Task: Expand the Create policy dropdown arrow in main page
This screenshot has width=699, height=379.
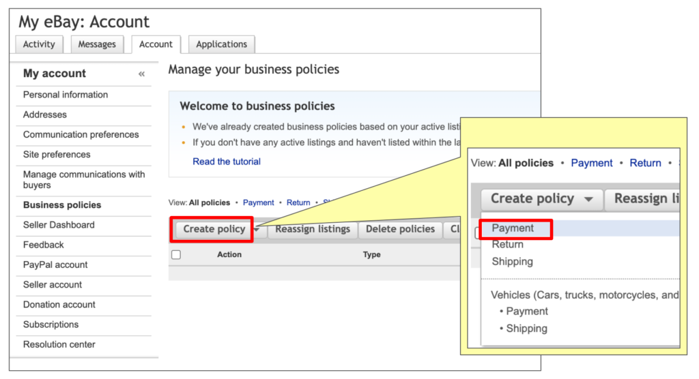Action: click(x=257, y=229)
